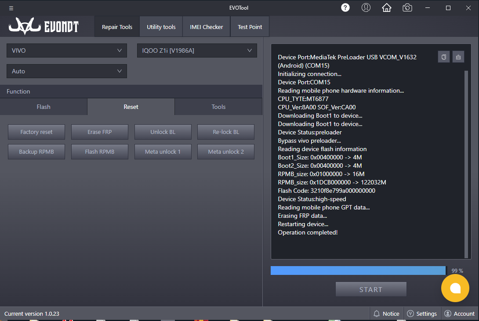Image resolution: width=479 pixels, height=321 pixels.
Task: Click the Factory reset button
Action: [36, 132]
